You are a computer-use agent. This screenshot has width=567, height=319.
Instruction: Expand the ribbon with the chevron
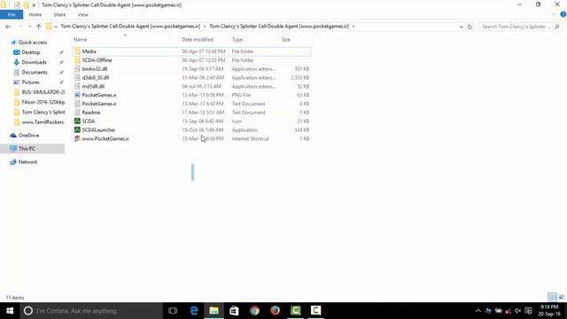coord(554,14)
